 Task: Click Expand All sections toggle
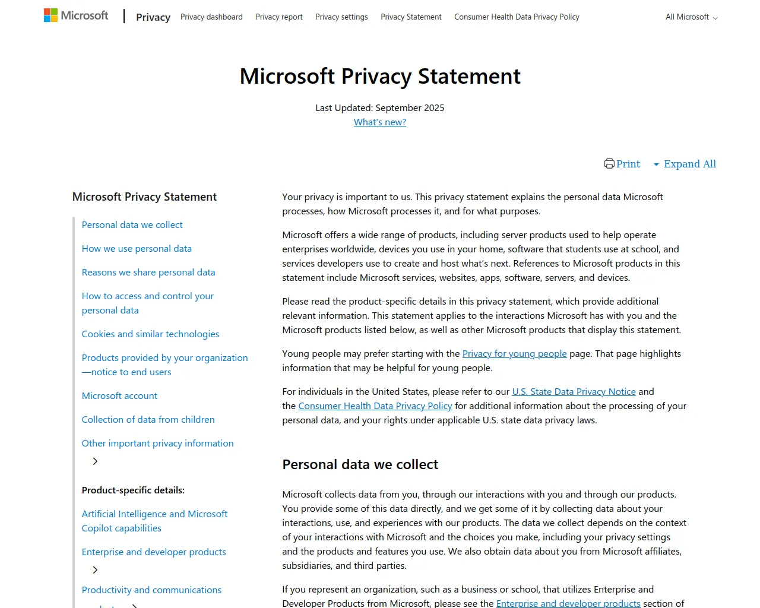[x=685, y=164]
